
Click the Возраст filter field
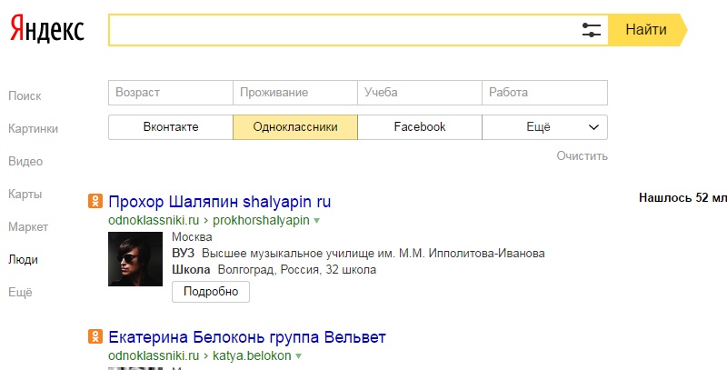coord(171,92)
